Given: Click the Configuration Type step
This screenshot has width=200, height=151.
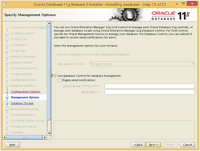Looking at the screenshot, I should click(23, 80).
